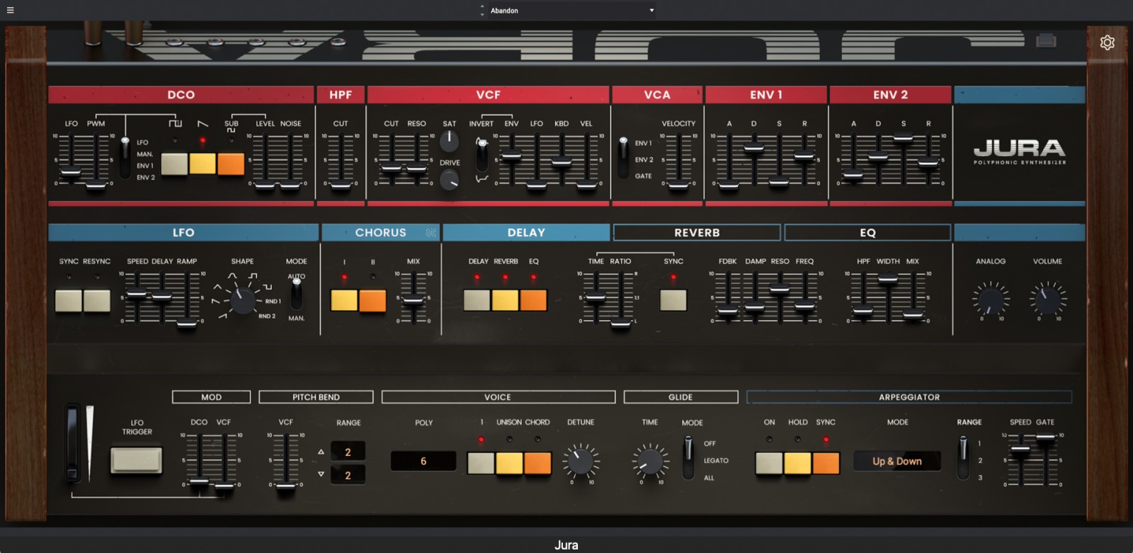Open the settings gear

(1108, 42)
